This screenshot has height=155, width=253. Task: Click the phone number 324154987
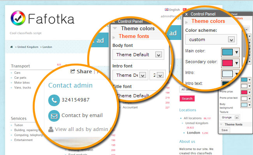coord(76,100)
